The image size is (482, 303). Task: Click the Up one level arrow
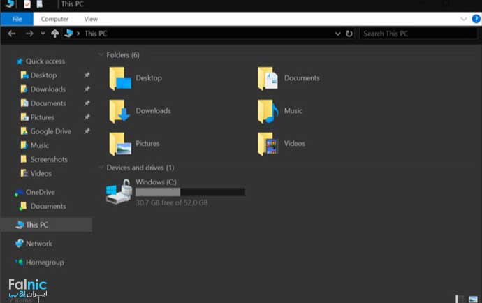55,34
